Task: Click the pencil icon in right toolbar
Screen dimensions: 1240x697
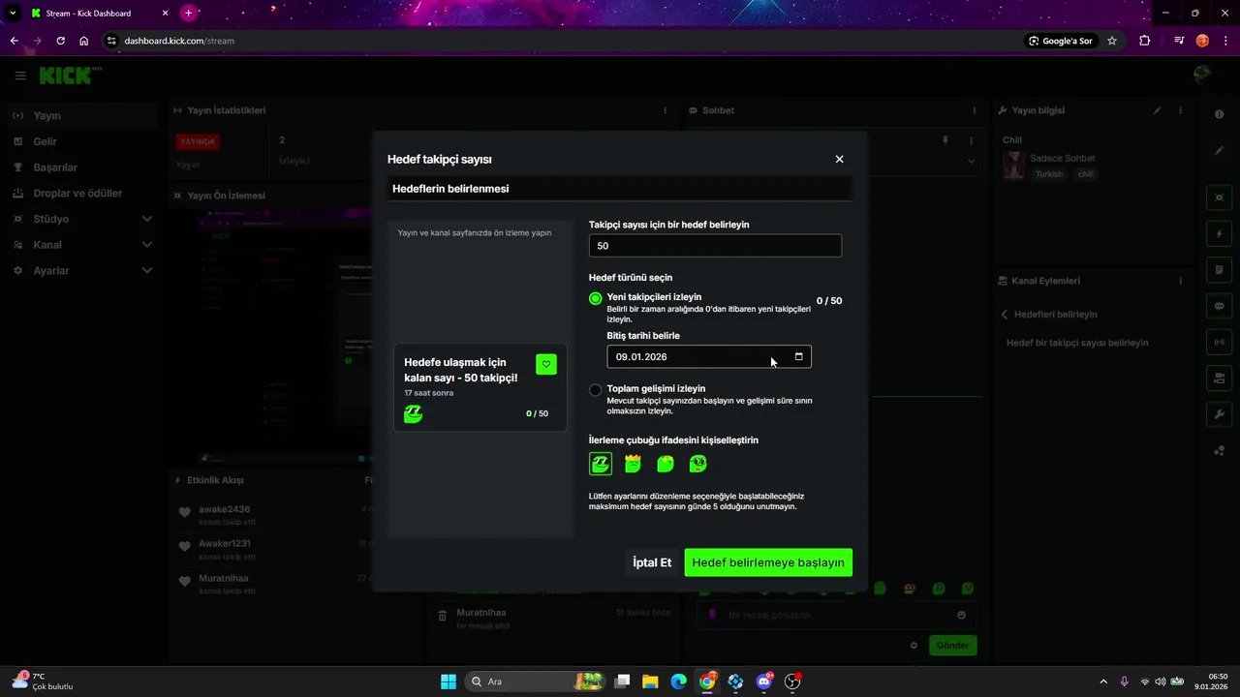Action: [x=1219, y=150]
